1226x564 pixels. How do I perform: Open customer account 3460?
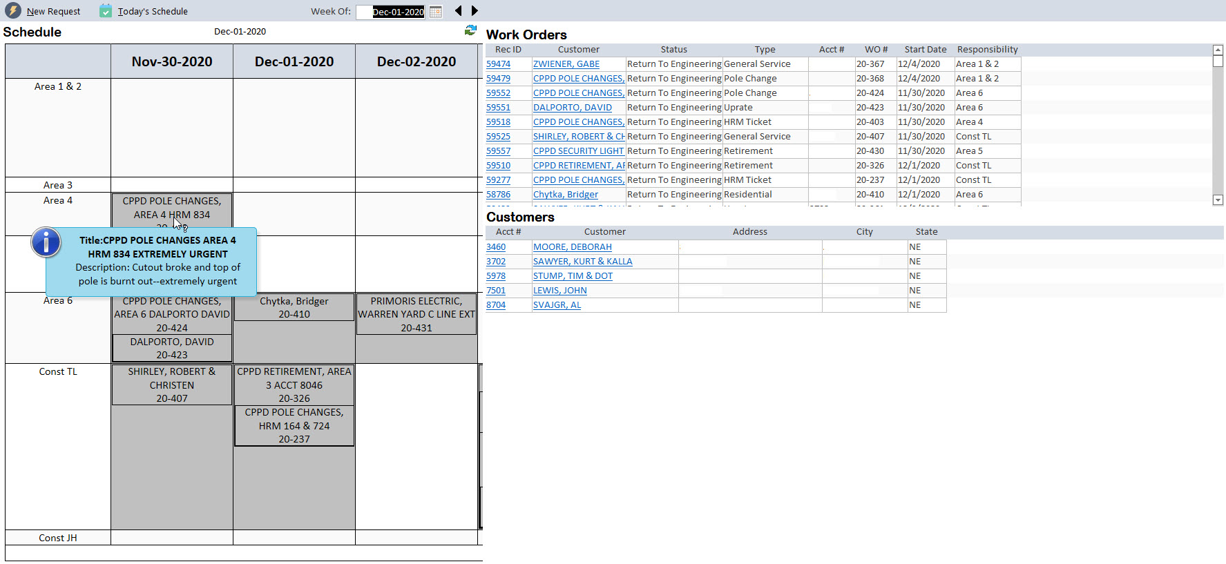[495, 247]
